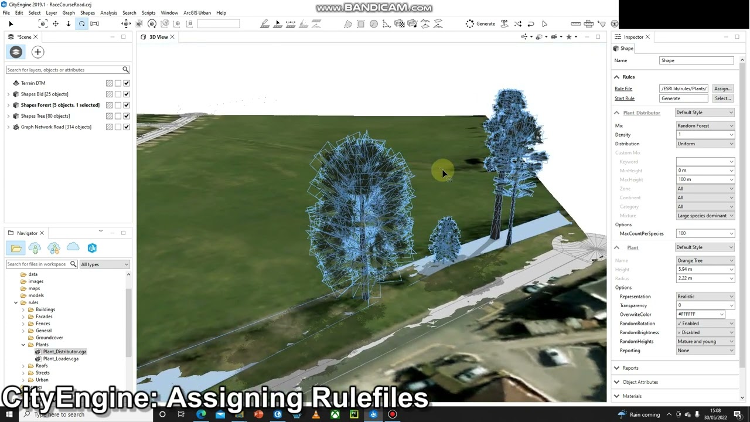The image size is (750, 422).
Task: Open Task View on the taskbar
Action: (181, 414)
